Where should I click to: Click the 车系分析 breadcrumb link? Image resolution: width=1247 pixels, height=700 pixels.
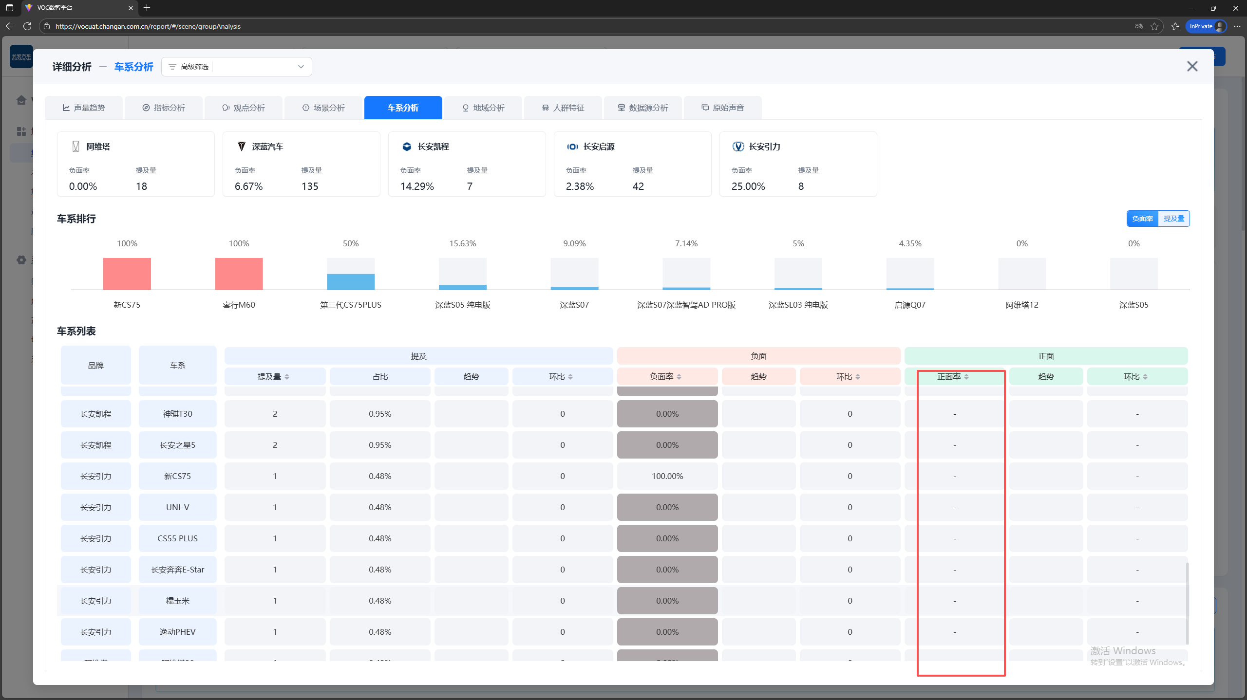click(x=133, y=67)
